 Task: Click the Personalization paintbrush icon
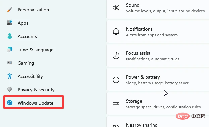(10, 10)
